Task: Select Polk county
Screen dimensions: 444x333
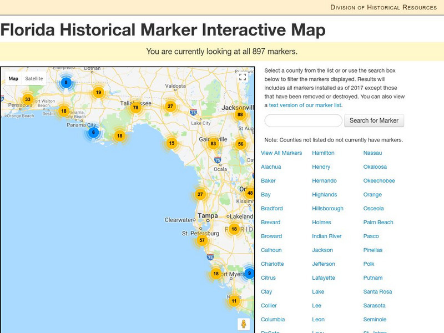Action: [369, 264]
